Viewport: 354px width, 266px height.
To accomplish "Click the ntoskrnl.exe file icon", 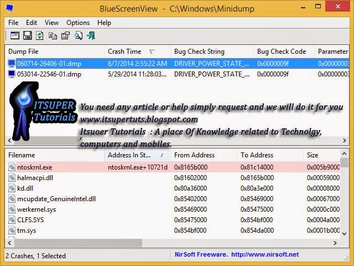I will [x=12, y=167].
